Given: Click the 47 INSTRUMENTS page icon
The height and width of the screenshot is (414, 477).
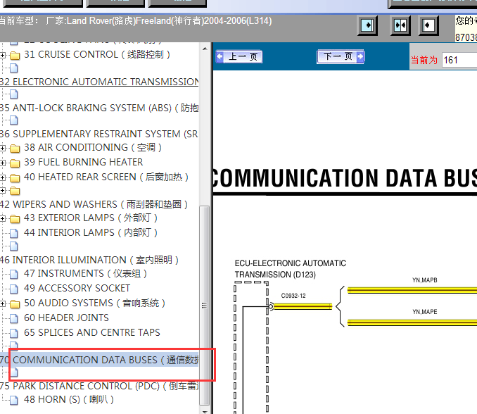Looking at the screenshot, I should point(13,275).
